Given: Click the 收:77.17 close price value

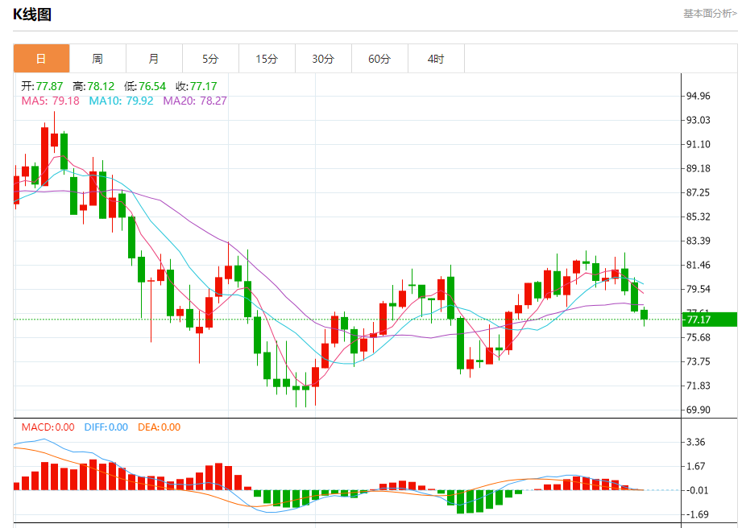Looking at the screenshot, I should click(197, 86).
